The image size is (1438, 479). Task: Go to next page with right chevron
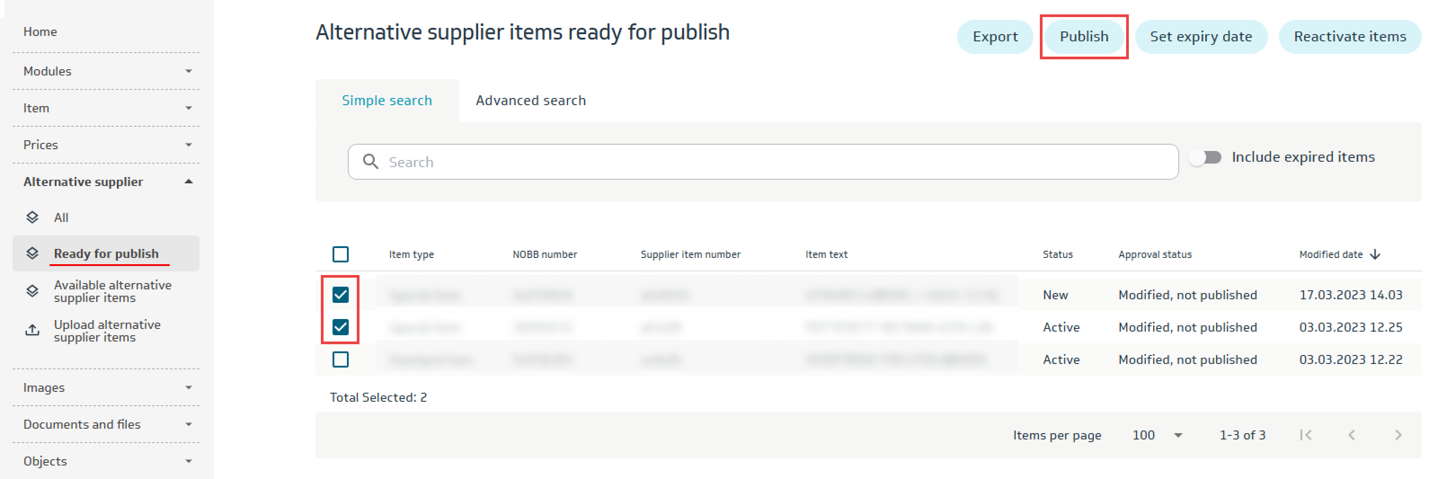pos(1398,435)
